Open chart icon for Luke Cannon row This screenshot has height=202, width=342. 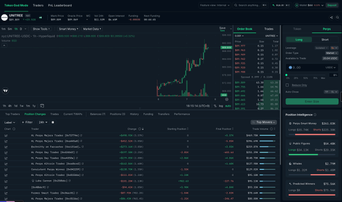click(6, 181)
